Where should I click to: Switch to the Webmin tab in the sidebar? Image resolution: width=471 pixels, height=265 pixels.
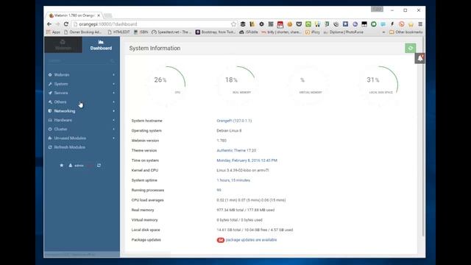click(63, 45)
